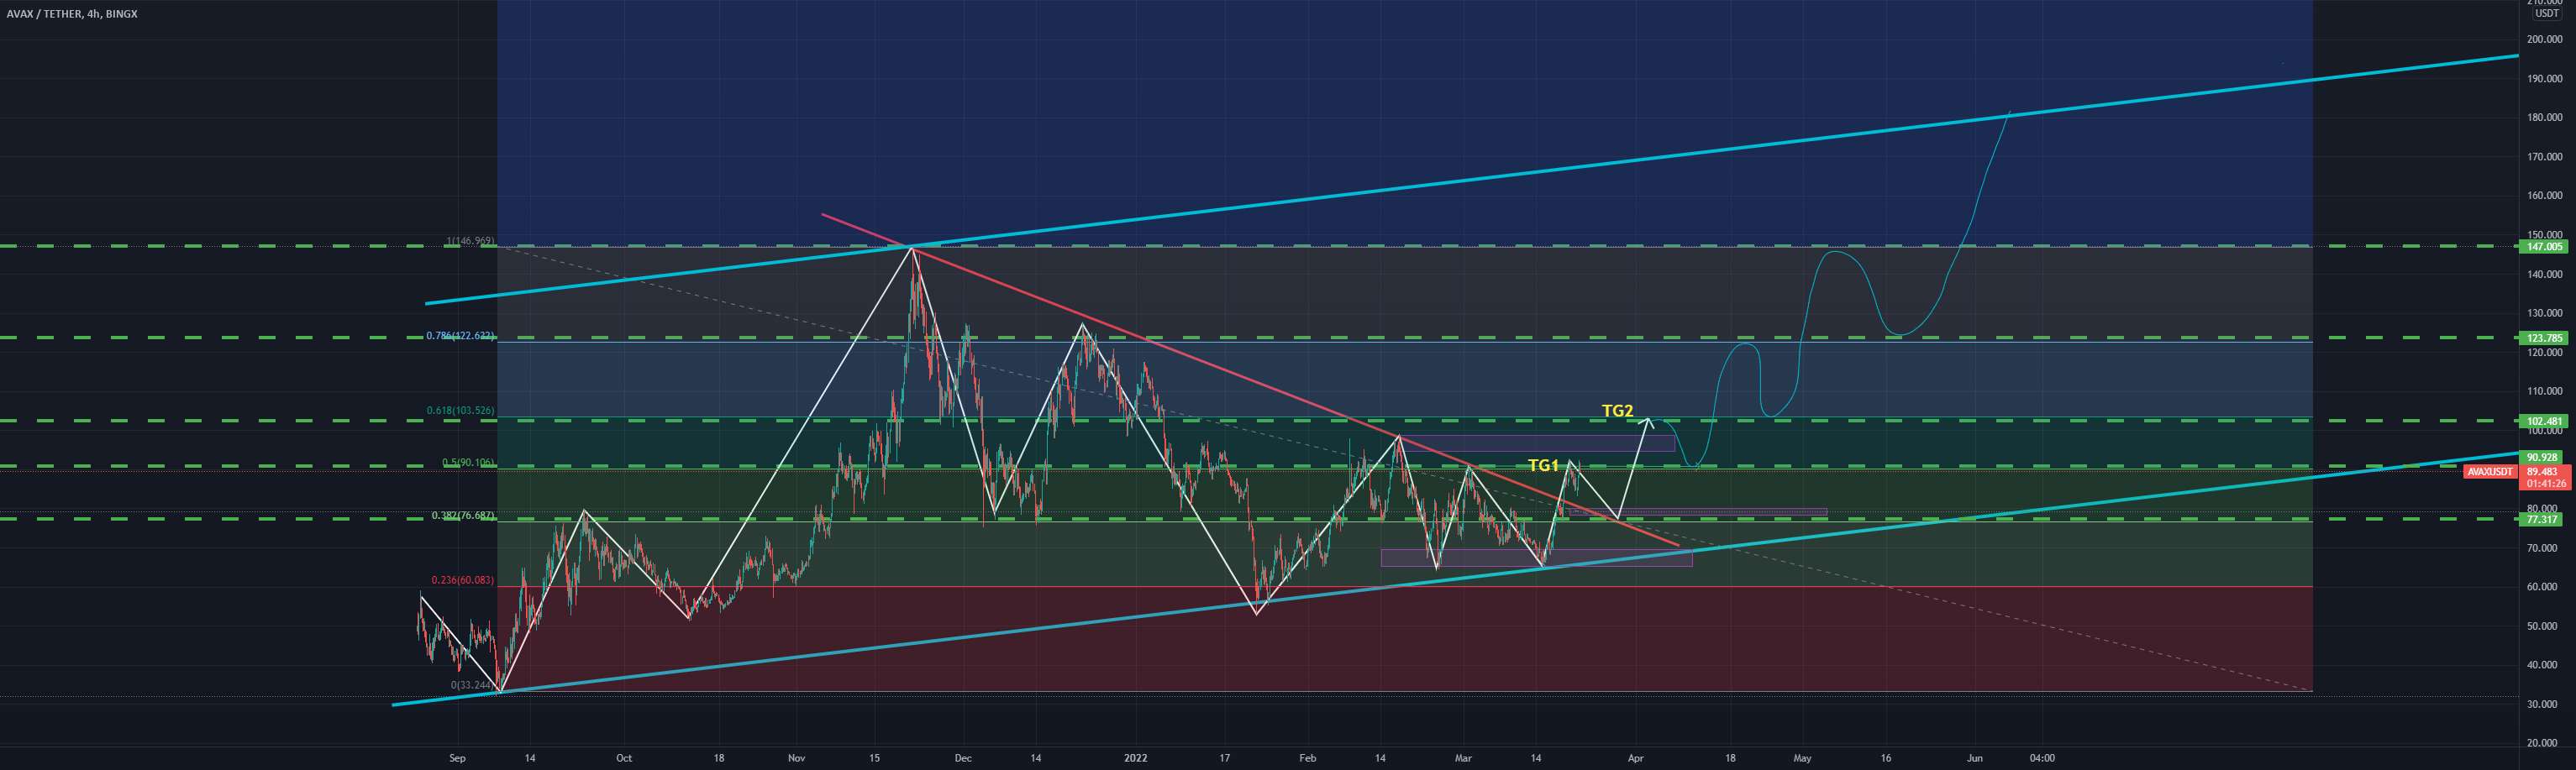Click 180.000 on the price scale
2576x770 pixels.
[x=2543, y=118]
